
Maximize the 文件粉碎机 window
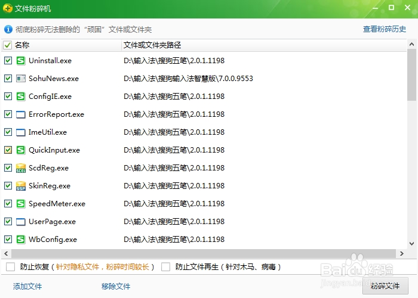tap(391, 7)
